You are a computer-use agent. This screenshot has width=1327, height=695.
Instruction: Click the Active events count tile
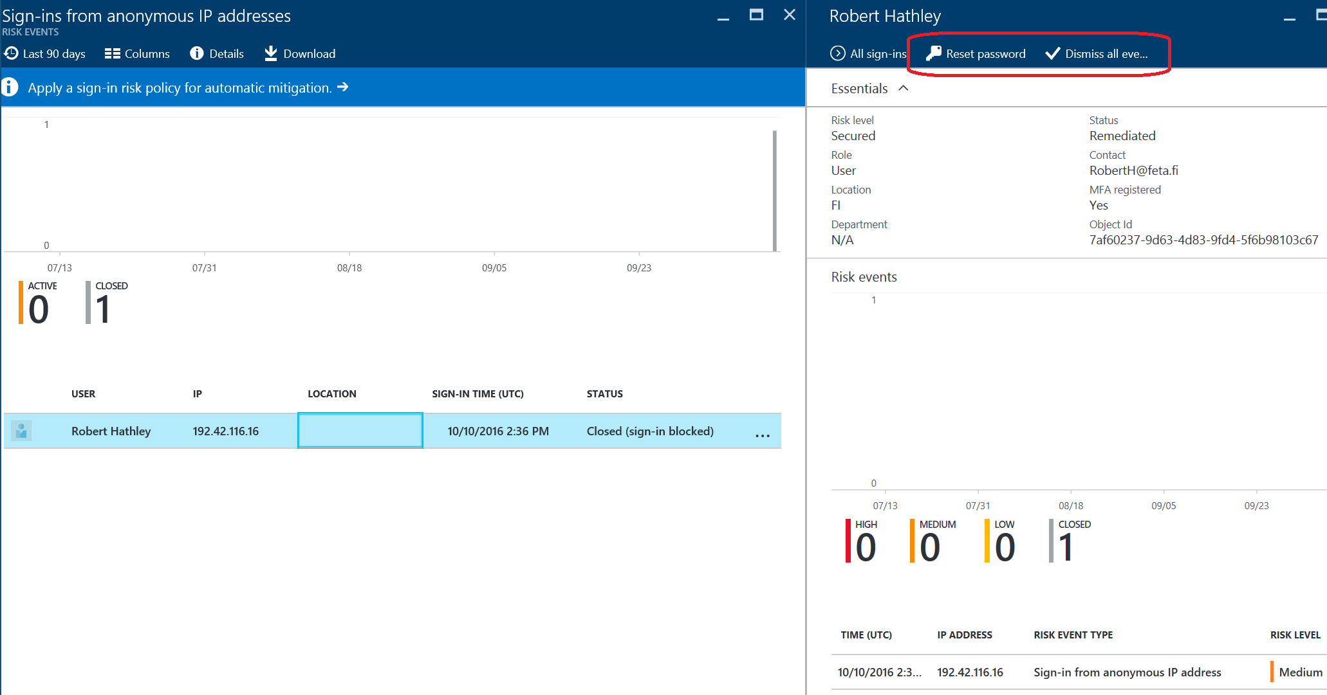[x=39, y=303]
